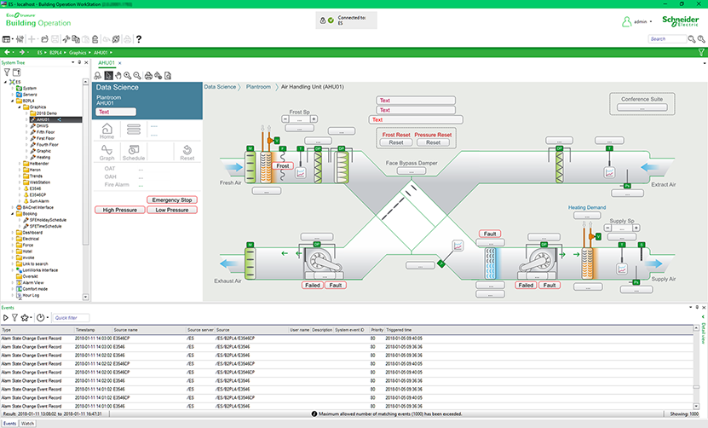Image resolution: width=708 pixels, height=428 pixels.
Task: Open the admin user dropdown
Action: (651, 21)
